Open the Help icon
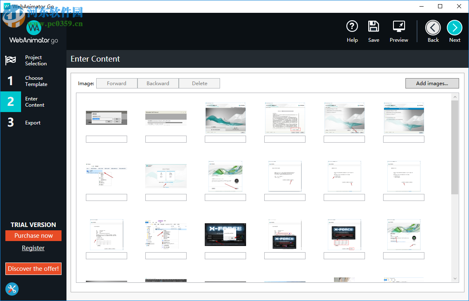 point(352,26)
